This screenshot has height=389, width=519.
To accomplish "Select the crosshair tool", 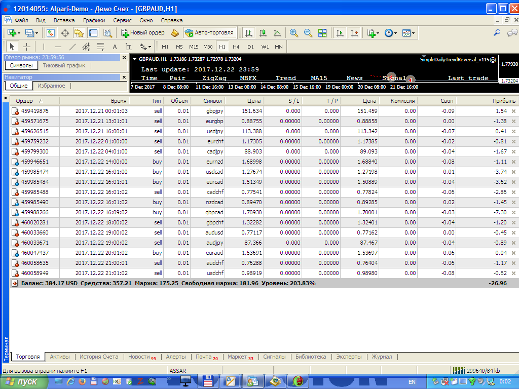I will click(x=26, y=47).
